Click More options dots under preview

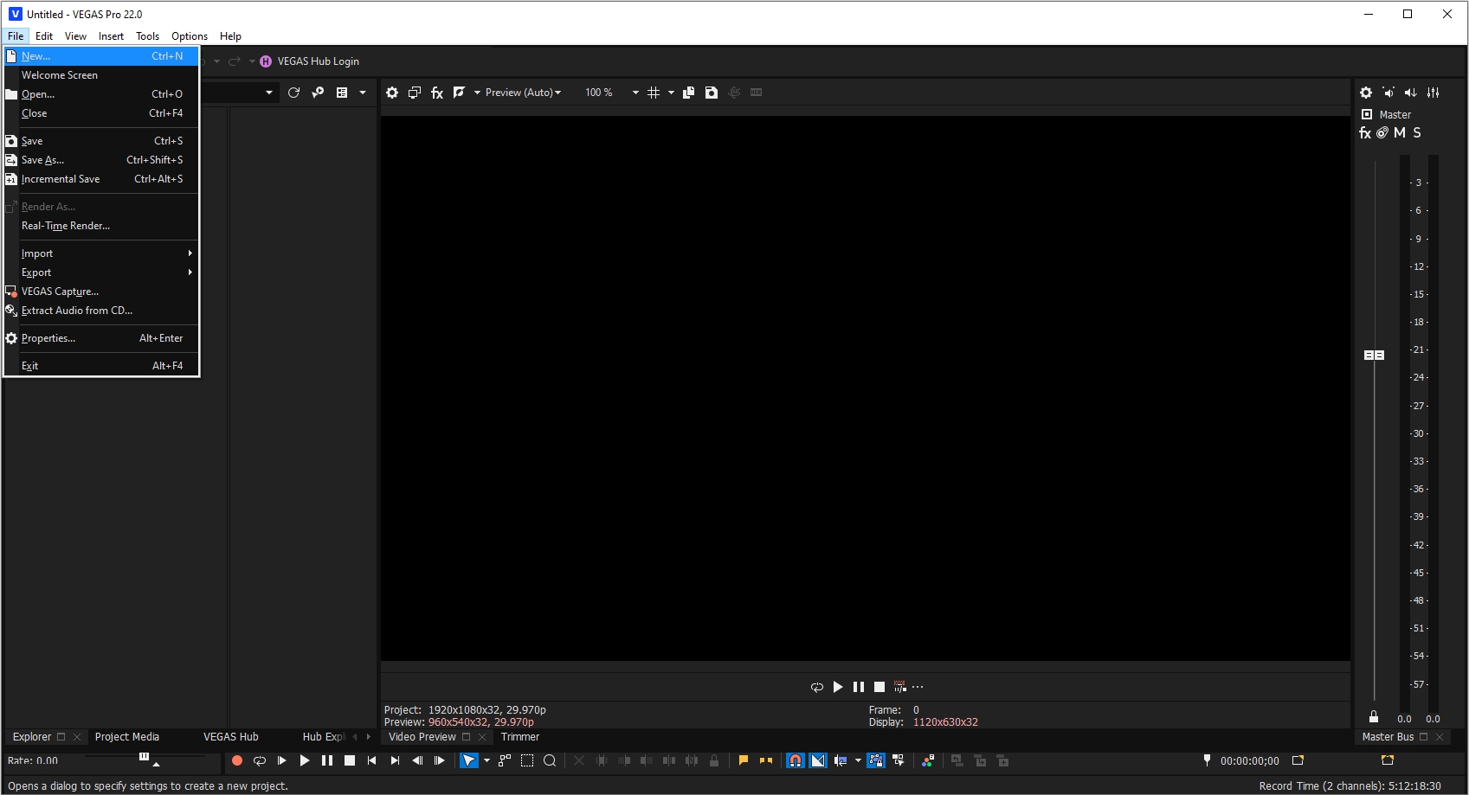point(918,688)
